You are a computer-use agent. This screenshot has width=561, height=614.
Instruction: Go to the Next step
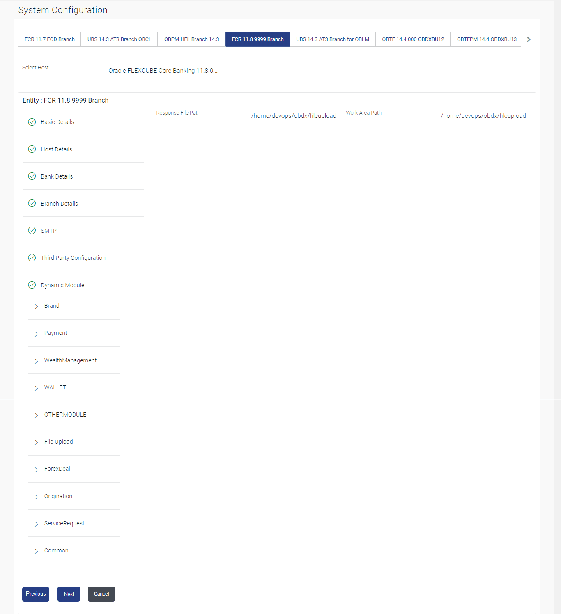click(x=69, y=594)
